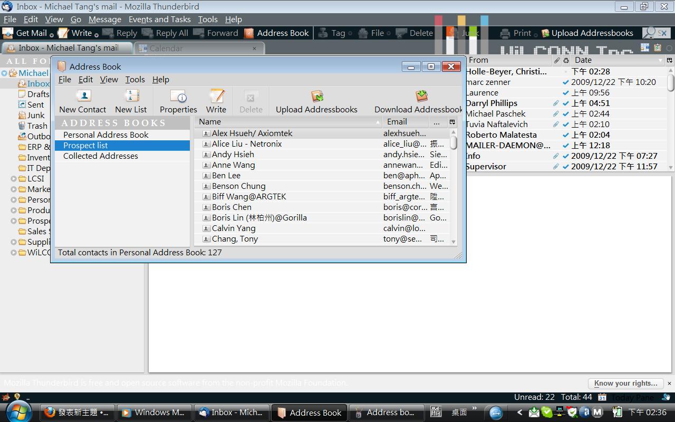Expand the Marketing folder tree node

coord(14,189)
